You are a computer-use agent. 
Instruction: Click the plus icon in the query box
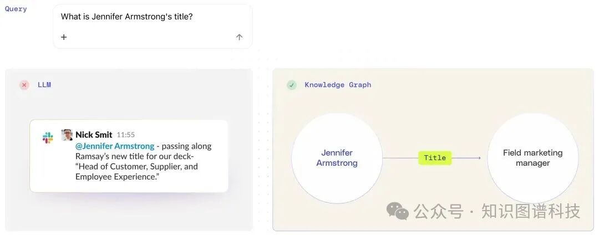point(64,37)
